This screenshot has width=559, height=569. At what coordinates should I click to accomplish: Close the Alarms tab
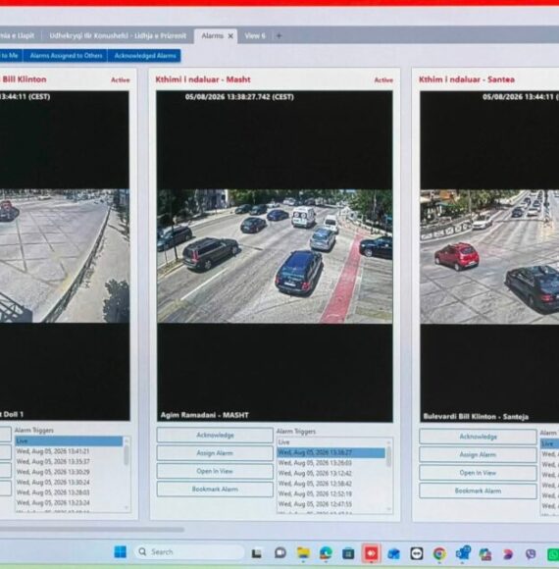[x=230, y=36]
